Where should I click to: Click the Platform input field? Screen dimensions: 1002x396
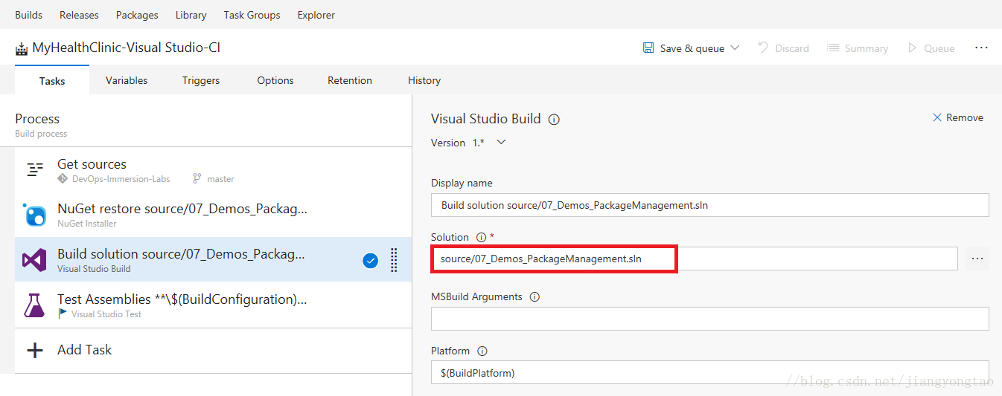click(709, 372)
